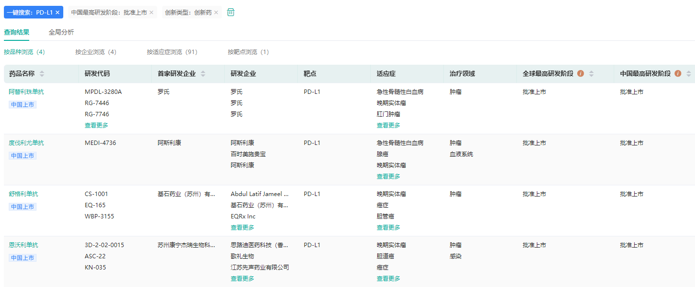
Task: Select 按靶点浏览 (1) view
Action: pos(248,52)
